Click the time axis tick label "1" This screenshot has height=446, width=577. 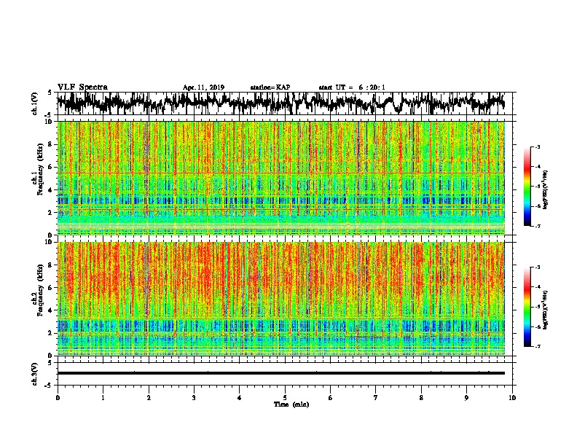(103, 398)
